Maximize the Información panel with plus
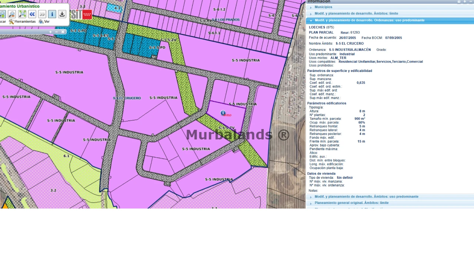474x267 pixels. [x=465, y=1]
